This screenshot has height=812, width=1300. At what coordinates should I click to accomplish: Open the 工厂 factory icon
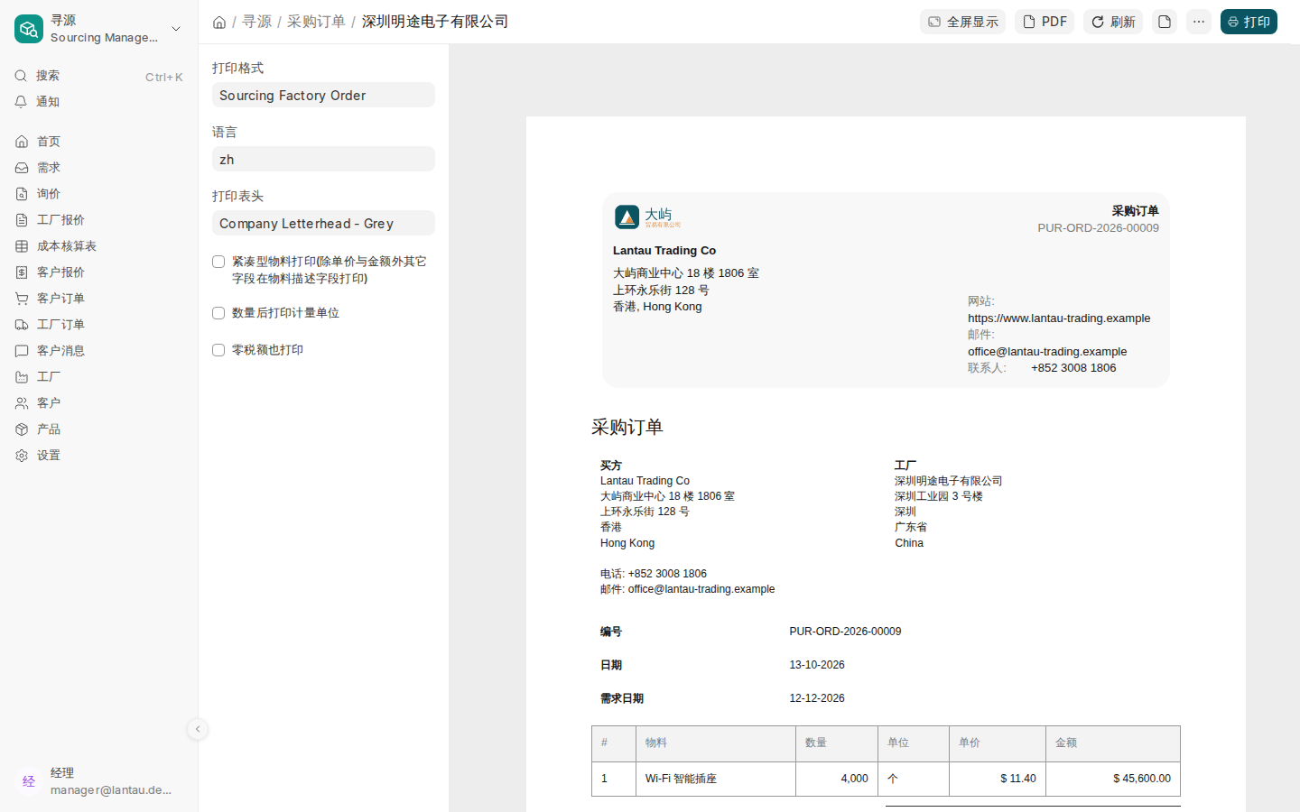point(22,377)
